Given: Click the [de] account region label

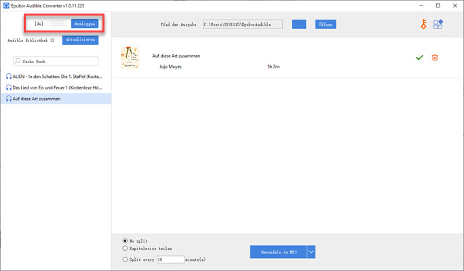Looking at the screenshot, I should click(39, 24).
